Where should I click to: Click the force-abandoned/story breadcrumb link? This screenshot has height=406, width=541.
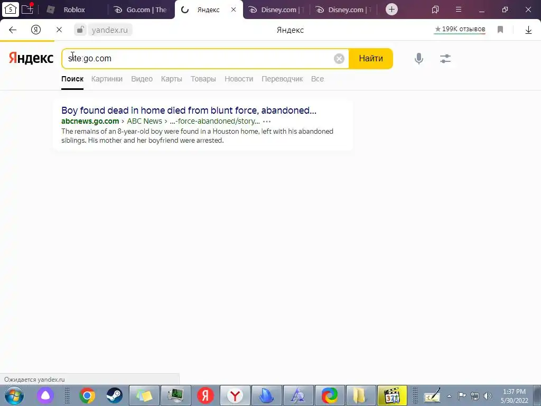[x=214, y=121]
